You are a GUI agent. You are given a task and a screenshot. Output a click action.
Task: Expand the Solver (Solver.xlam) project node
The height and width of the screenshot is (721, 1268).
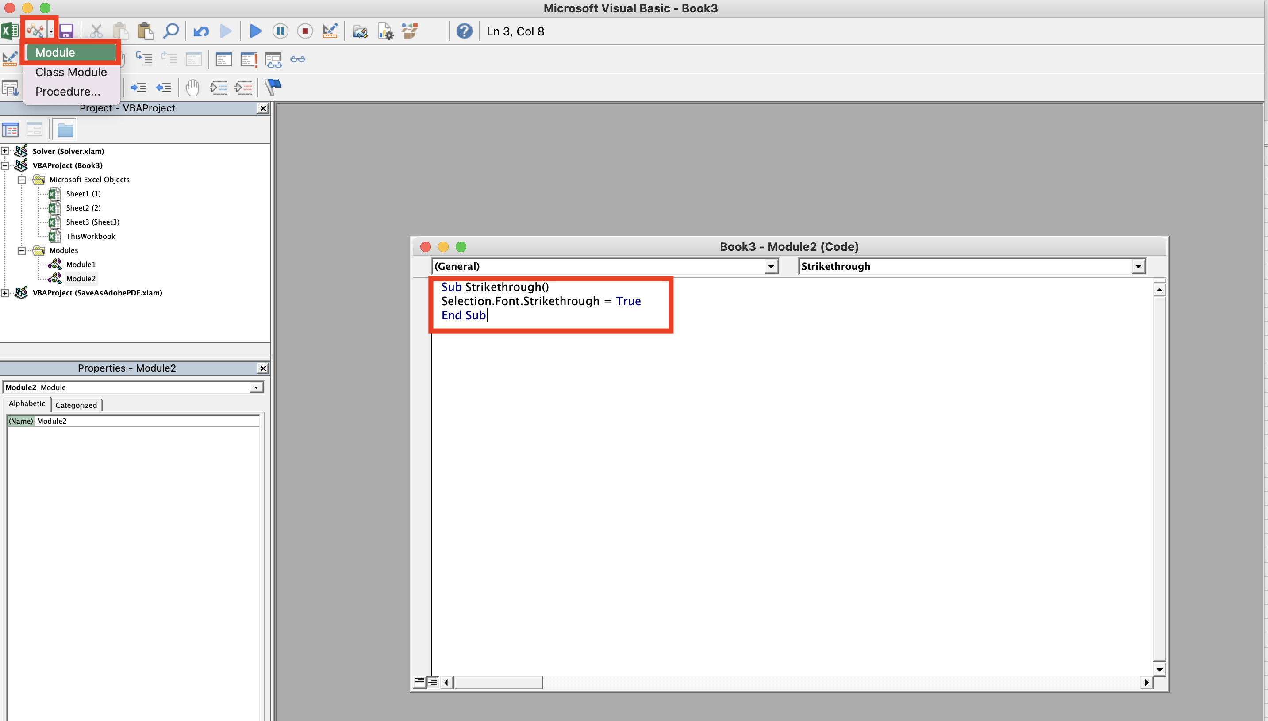click(5, 151)
